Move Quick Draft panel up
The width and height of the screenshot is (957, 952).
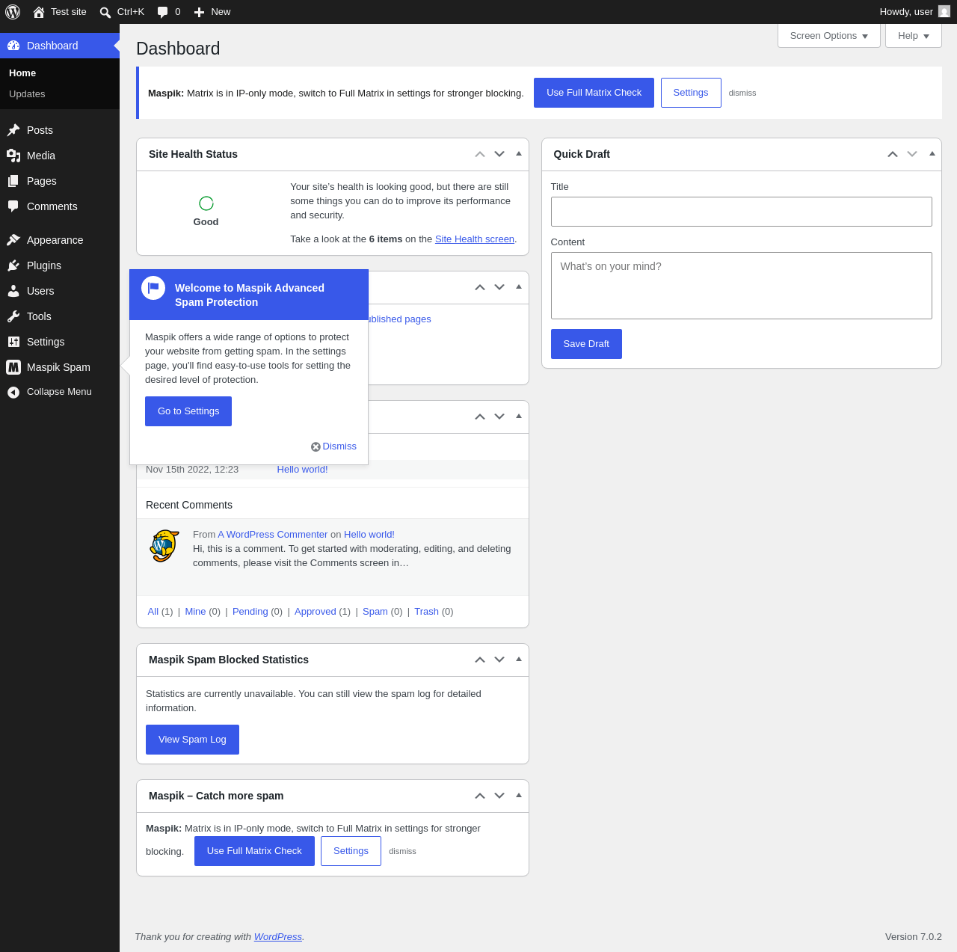pos(893,154)
